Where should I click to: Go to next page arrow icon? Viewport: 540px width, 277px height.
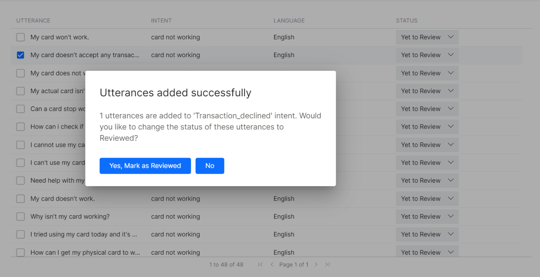pos(316,265)
